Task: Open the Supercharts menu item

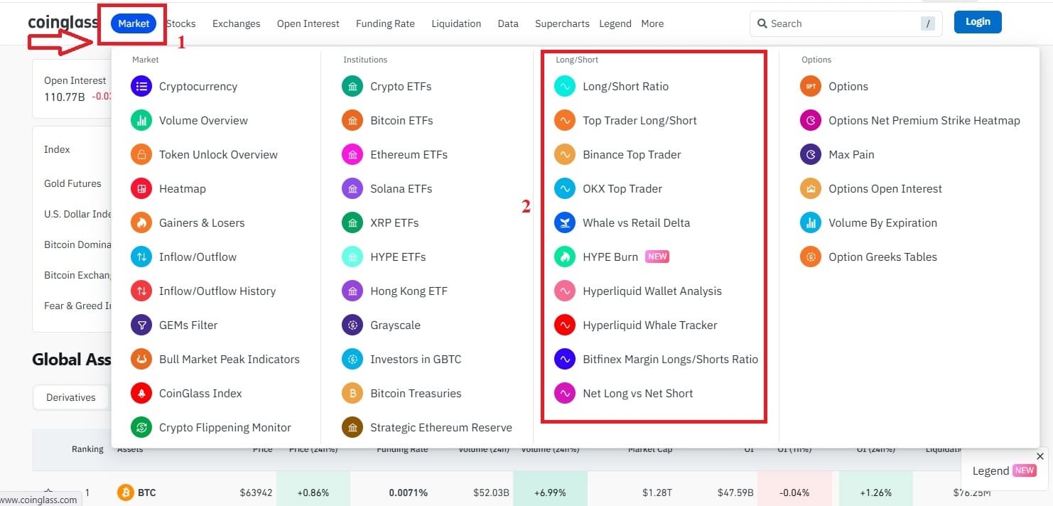Action: [562, 23]
